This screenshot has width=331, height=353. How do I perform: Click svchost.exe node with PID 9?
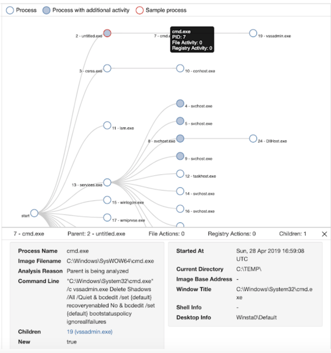pyautogui.click(x=180, y=156)
